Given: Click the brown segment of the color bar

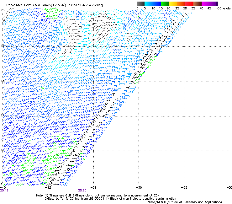Looking at the screenshot, I should click(198, 4).
